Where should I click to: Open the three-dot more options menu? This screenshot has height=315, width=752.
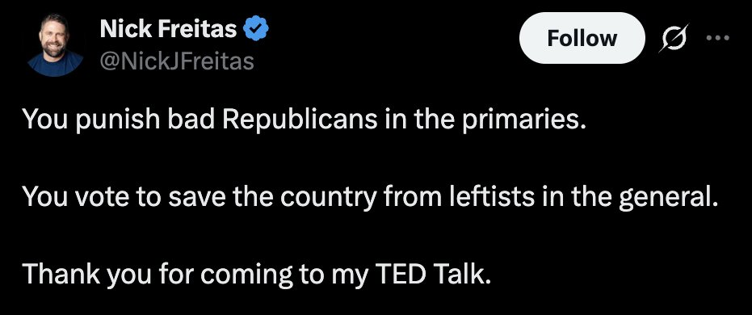718,37
